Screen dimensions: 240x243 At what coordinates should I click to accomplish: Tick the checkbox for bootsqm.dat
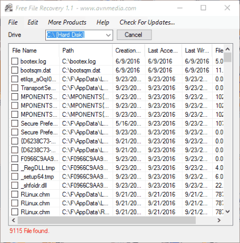point(14,70)
